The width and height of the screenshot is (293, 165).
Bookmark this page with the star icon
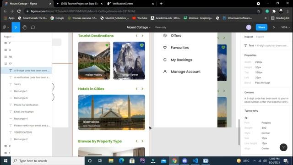tap(259, 11)
